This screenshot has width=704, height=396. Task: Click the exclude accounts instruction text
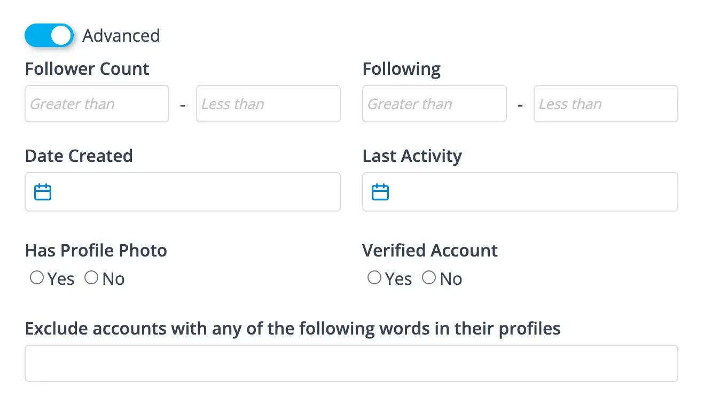[293, 328]
